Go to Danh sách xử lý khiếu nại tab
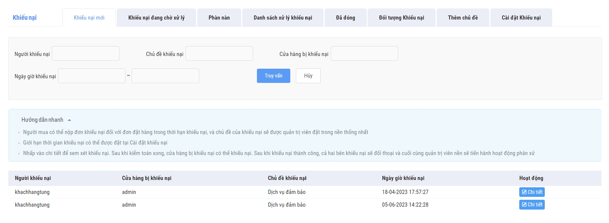Screen dimensions: 609x223 click(x=283, y=18)
